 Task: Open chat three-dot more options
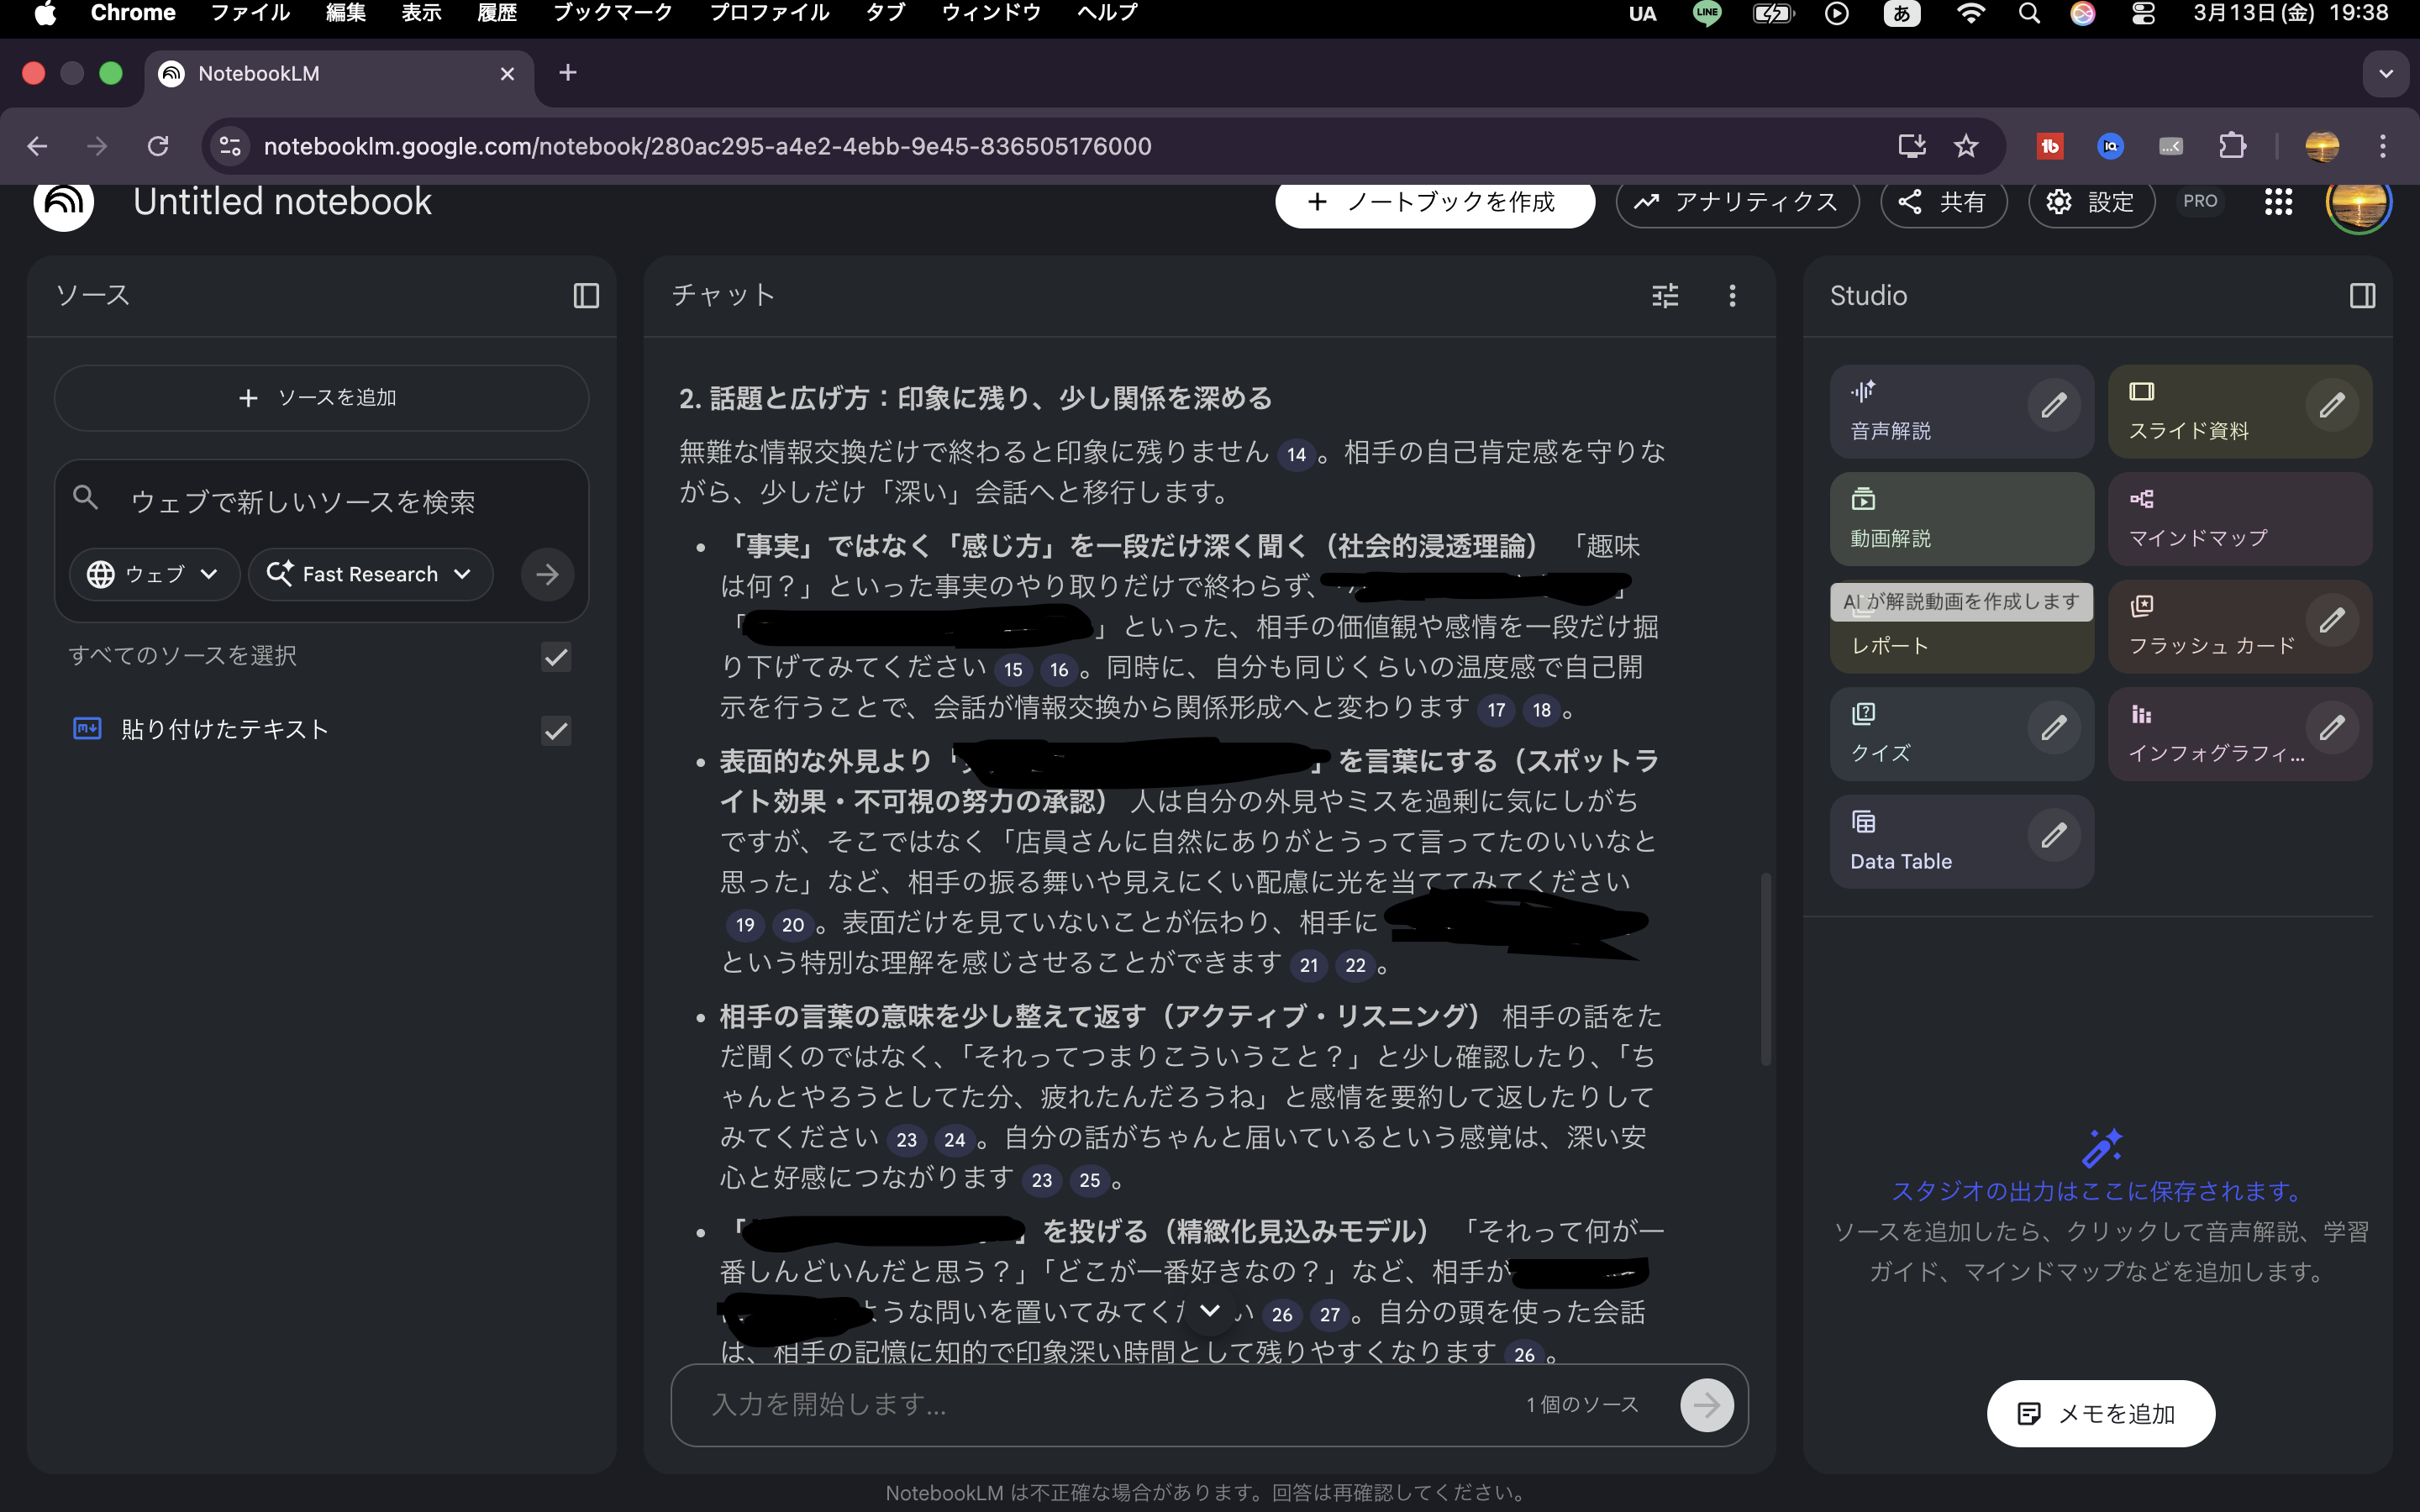coord(1732,295)
